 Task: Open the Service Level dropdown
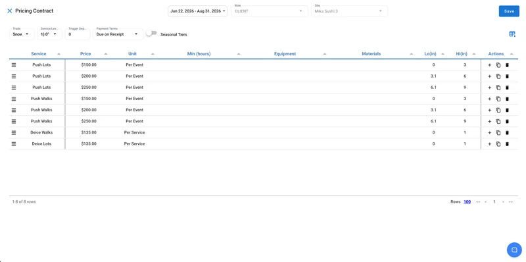click(x=49, y=34)
